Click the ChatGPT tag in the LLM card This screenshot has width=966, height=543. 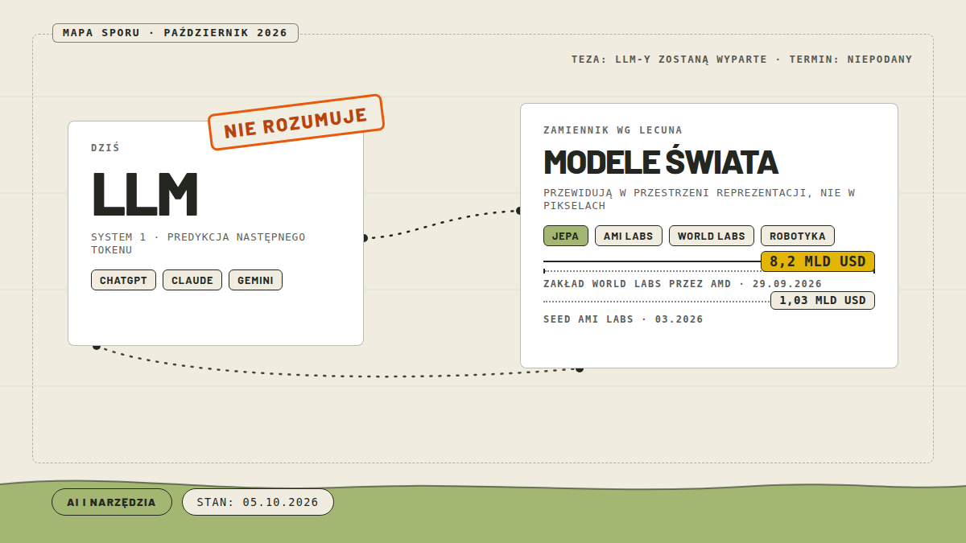[123, 280]
